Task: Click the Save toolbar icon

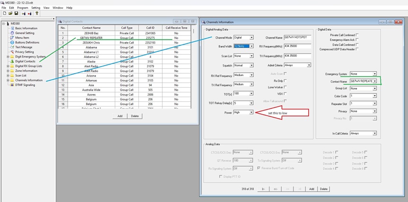Action: point(16,13)
